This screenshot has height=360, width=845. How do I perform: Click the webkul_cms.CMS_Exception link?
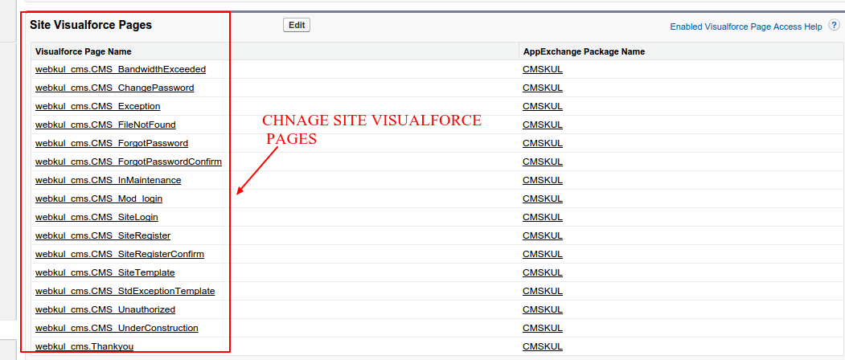click(x=97, y=106)
